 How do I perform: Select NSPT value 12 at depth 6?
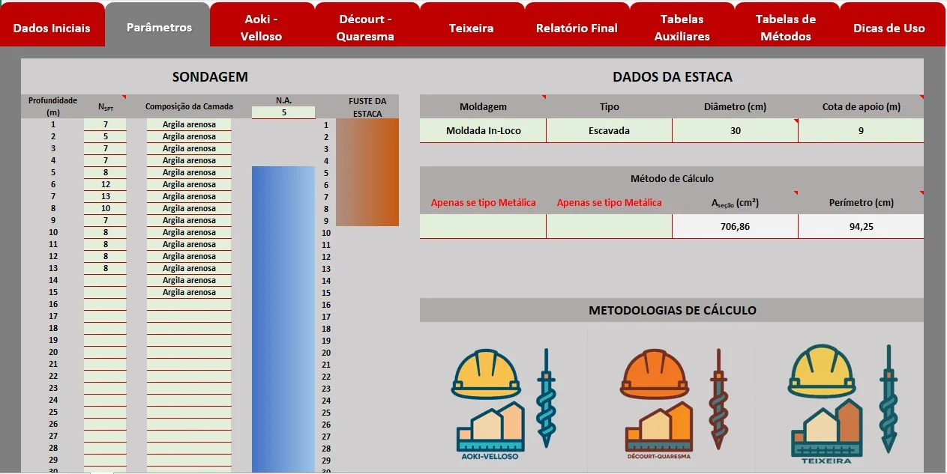pos(105,184)
